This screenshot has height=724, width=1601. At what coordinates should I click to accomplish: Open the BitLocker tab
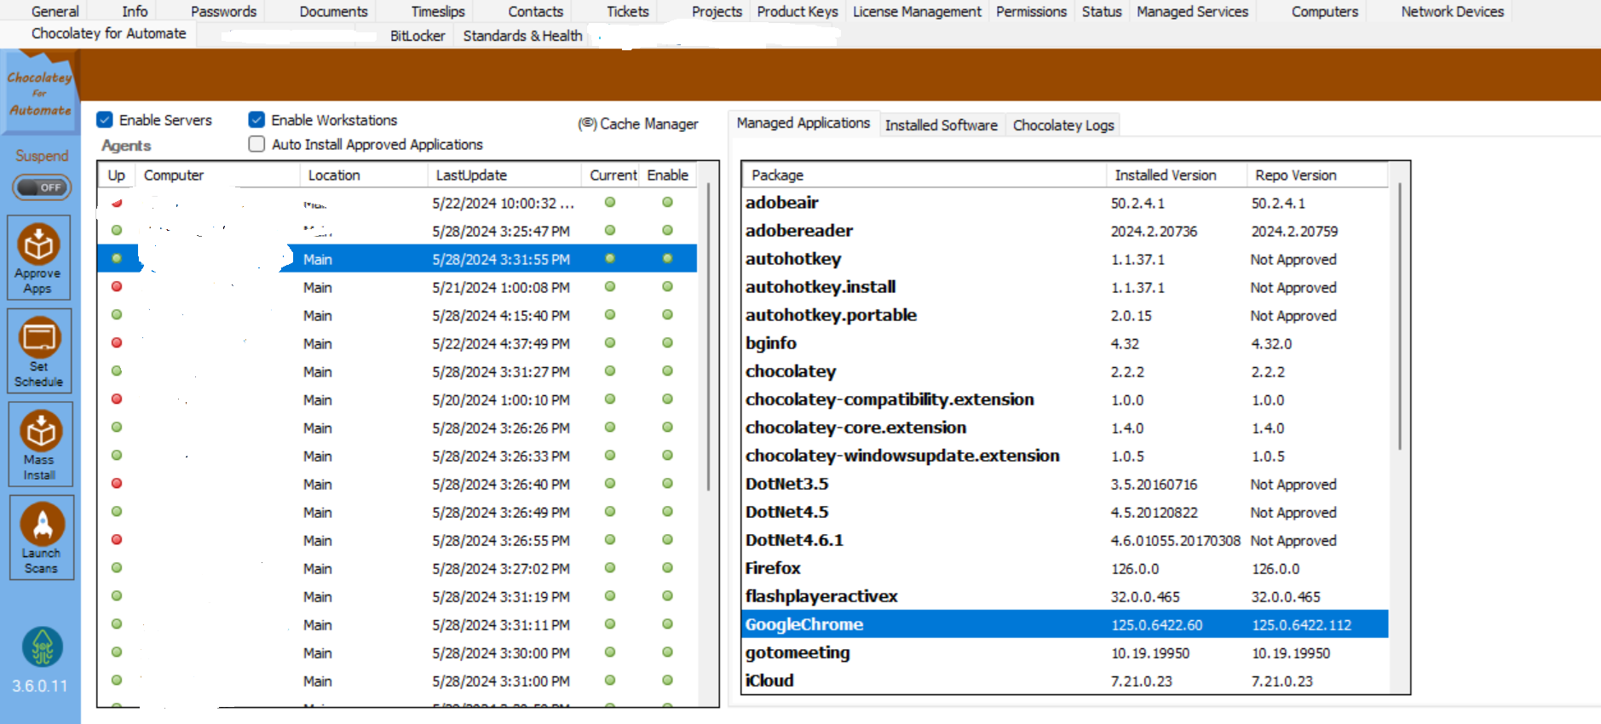pos(418,36)
